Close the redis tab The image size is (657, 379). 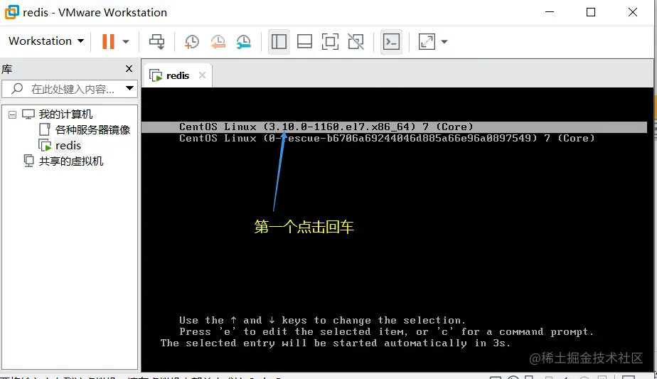tap(203, 75)
